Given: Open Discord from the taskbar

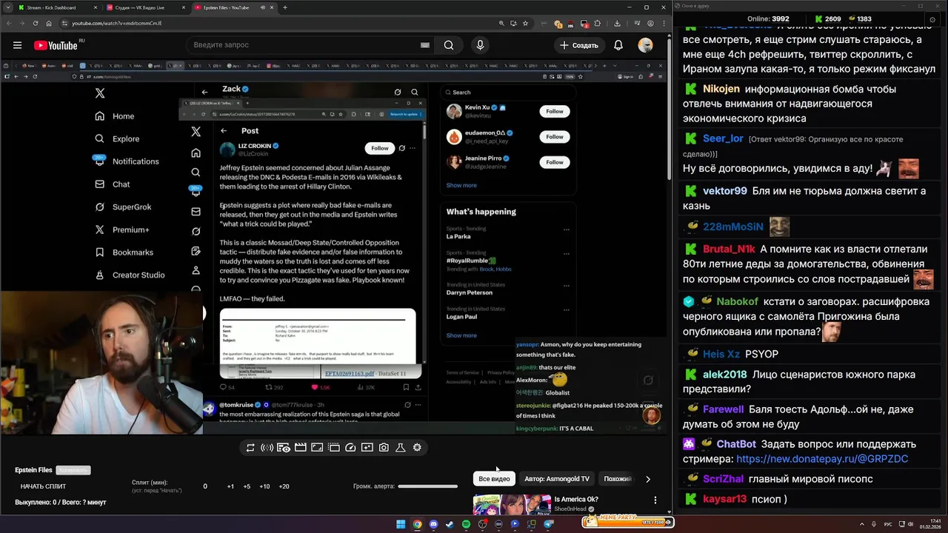Looking at the screenshot, I should [433, 524].
